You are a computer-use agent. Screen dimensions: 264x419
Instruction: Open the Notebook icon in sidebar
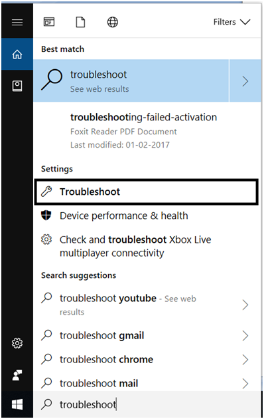click(17, 86)
